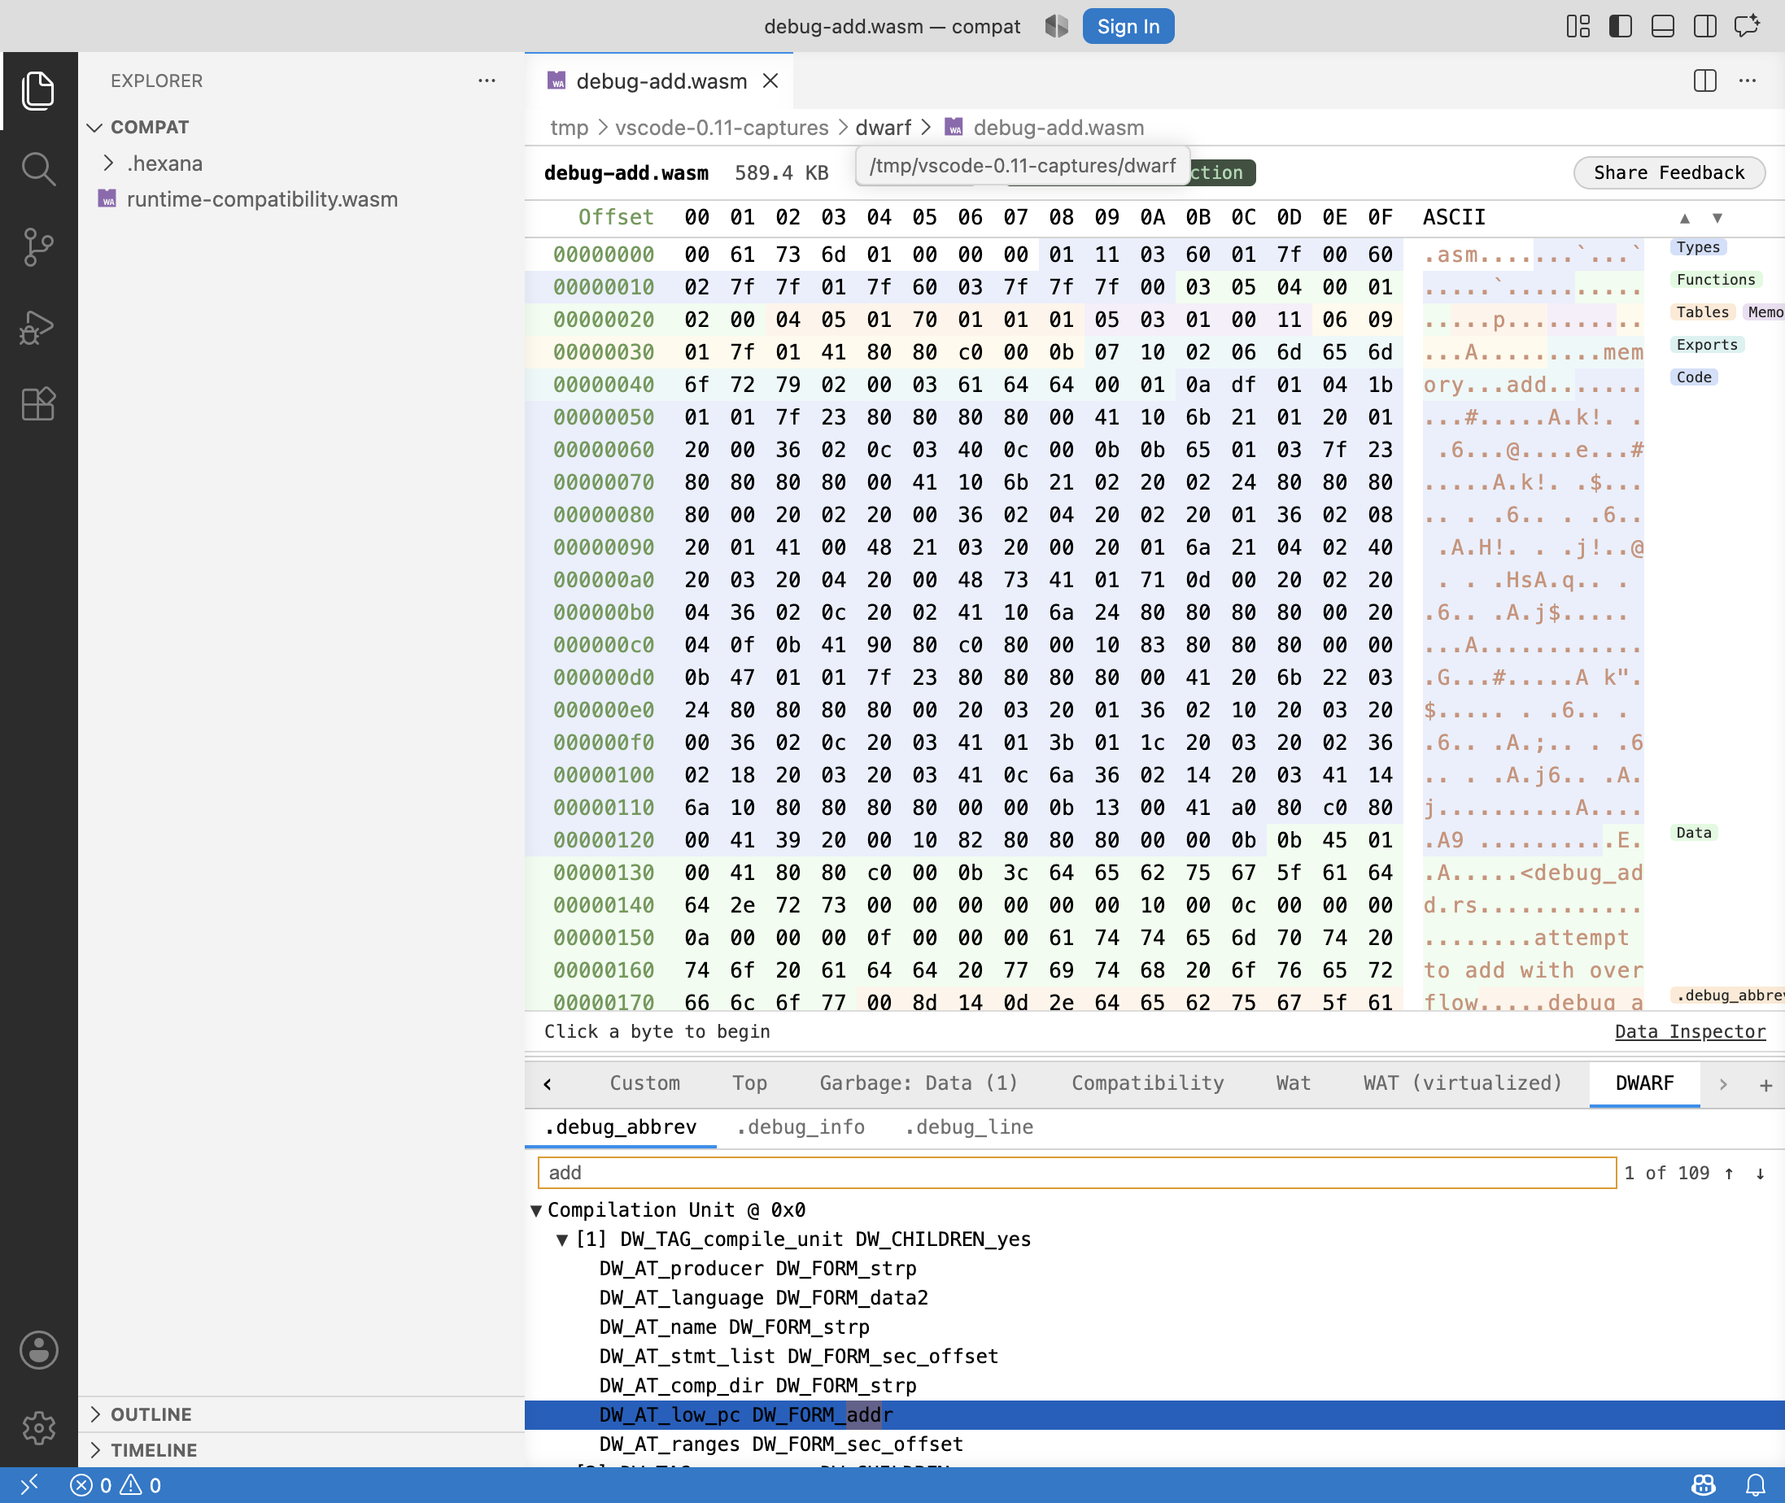Click the Tables section label

1702,311
